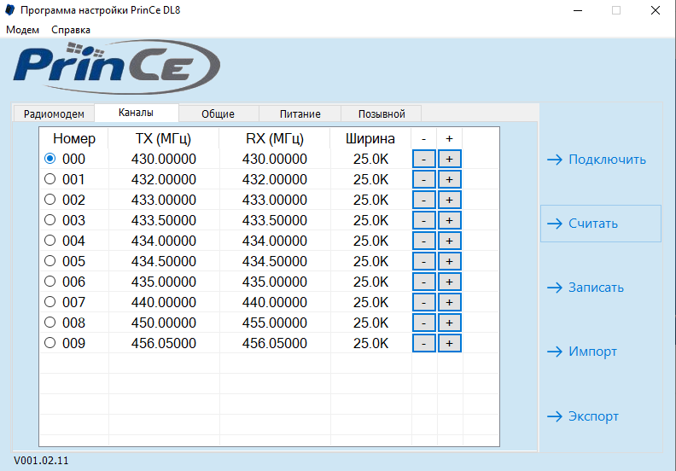676x471 pixels.
Task: Switch to the Общие tab
Action: coord(219,113)
